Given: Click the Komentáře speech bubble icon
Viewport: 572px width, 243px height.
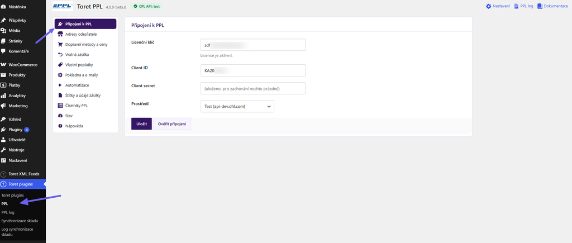Looking at the screenshot, I should (3, 51).
